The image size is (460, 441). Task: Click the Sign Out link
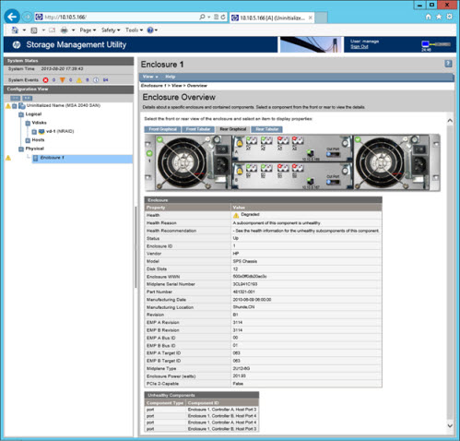click(x=360, y=47)
